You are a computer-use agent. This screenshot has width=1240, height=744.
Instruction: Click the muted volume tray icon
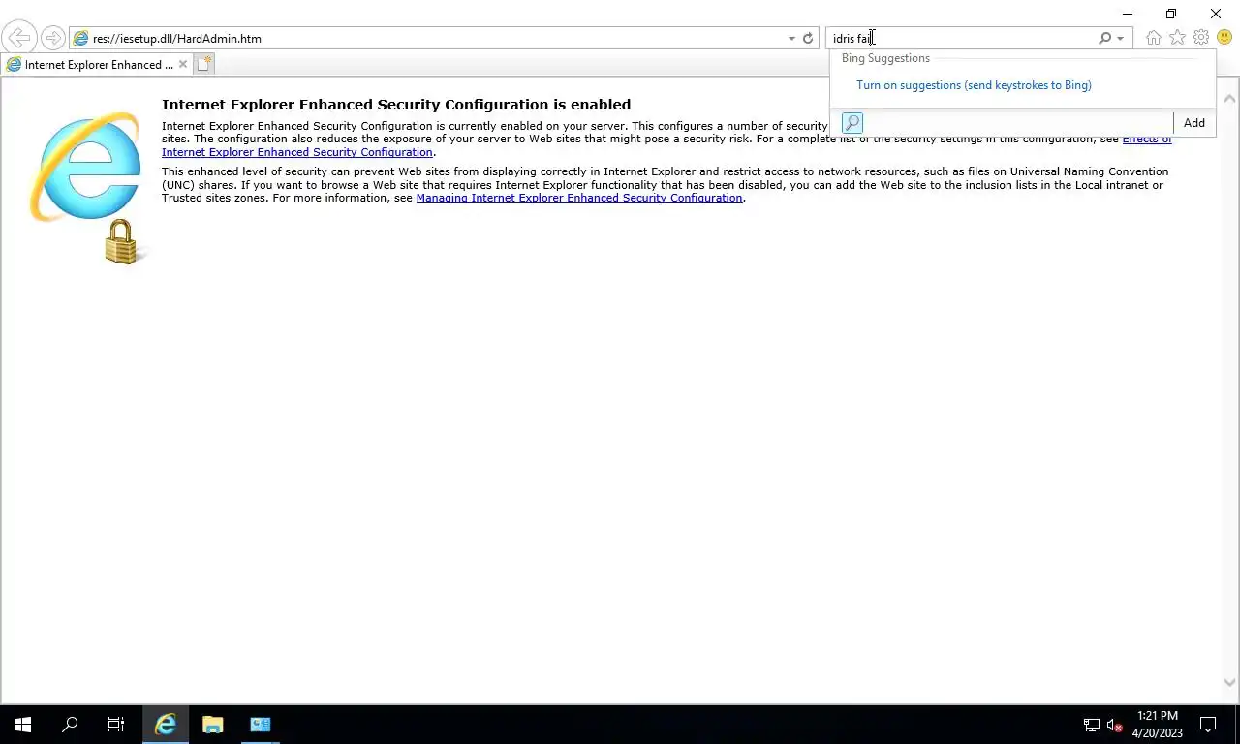(x=1115, y=725)
